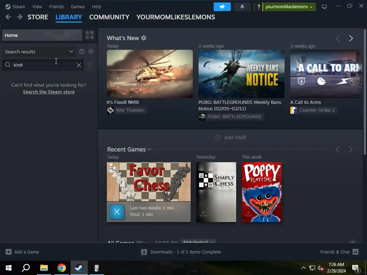The height and width of the screenshot is (275, 367).
Task: Open the COMMUNITY tab
Action: click(109, 17)
